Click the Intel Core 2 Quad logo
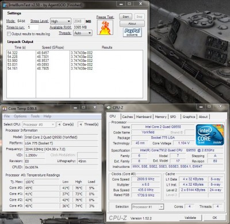Viewport: 230px width, 224px height. pyautogui.click(x=210, y=135)
